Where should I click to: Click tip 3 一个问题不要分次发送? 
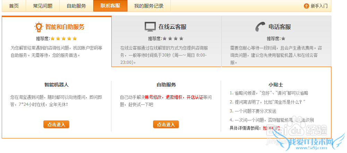pos(253,111)
